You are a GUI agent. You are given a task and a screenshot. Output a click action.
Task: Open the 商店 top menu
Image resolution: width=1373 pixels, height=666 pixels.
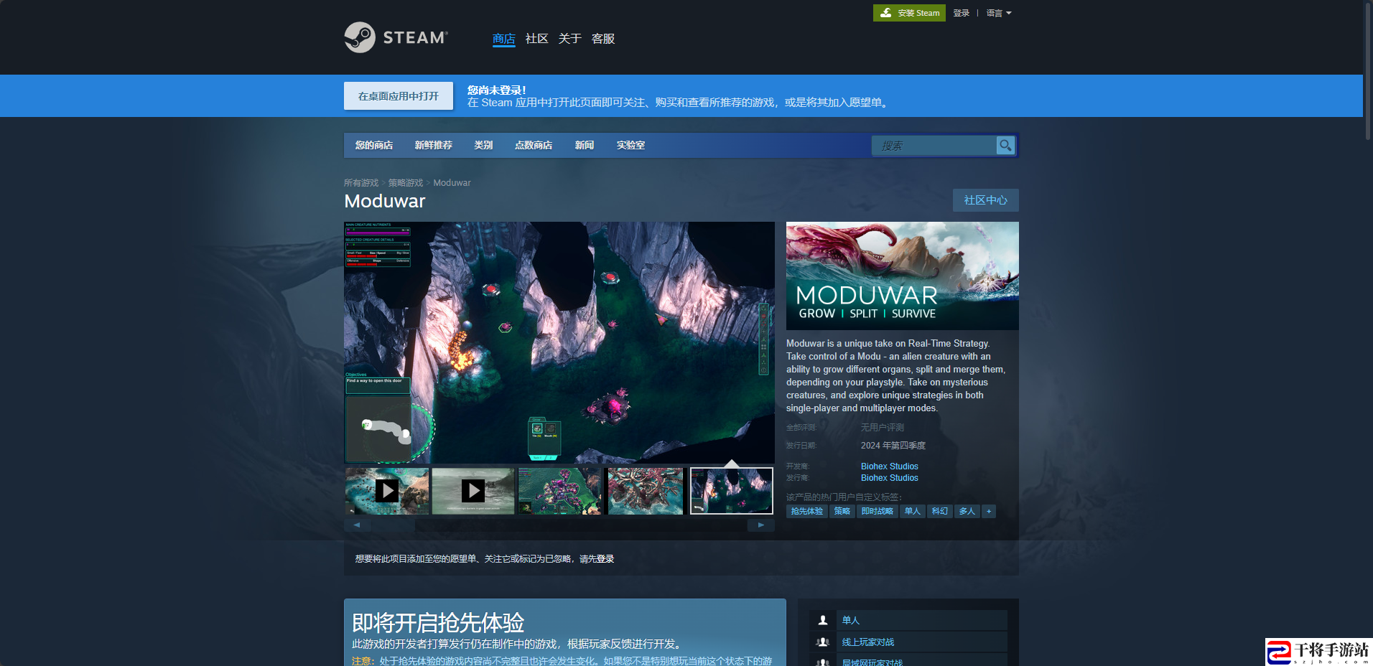503,39
